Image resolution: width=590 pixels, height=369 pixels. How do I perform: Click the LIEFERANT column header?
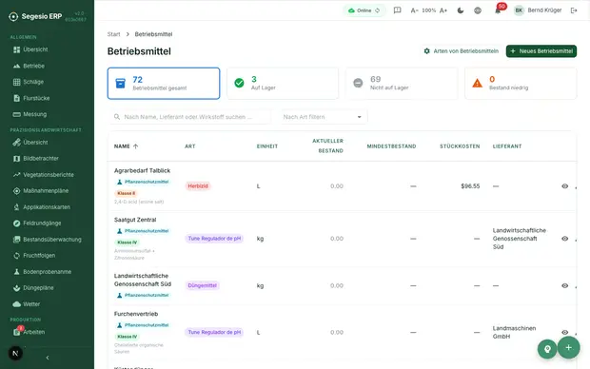click(x=507, y=146)
